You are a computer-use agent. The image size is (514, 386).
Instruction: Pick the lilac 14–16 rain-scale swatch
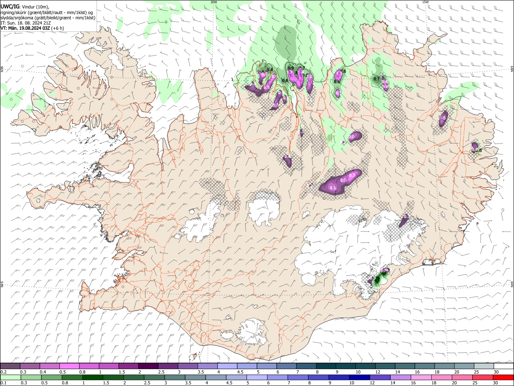coord(401,378)
